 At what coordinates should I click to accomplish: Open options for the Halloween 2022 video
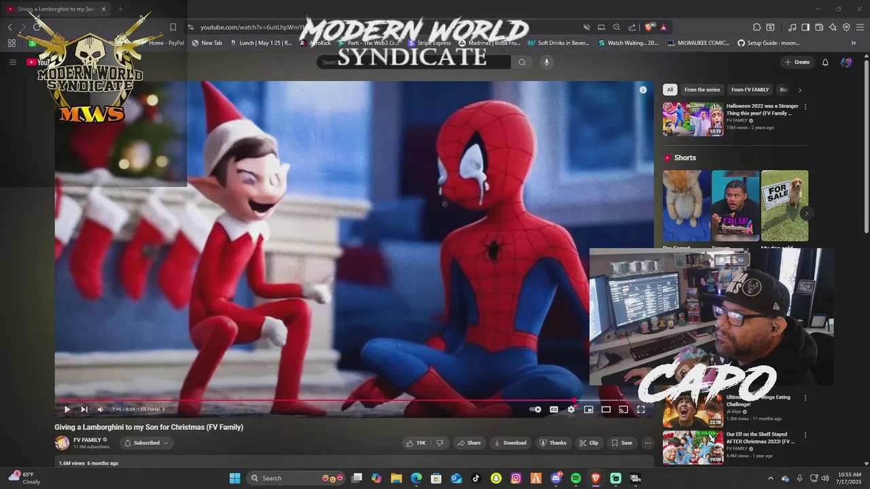point(805,107)
